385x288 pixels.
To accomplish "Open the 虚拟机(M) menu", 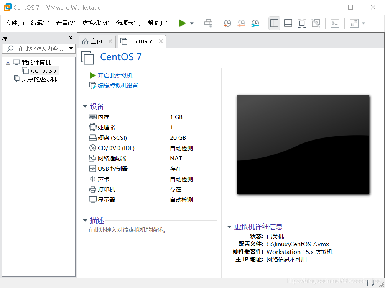I will pos(95,23).
